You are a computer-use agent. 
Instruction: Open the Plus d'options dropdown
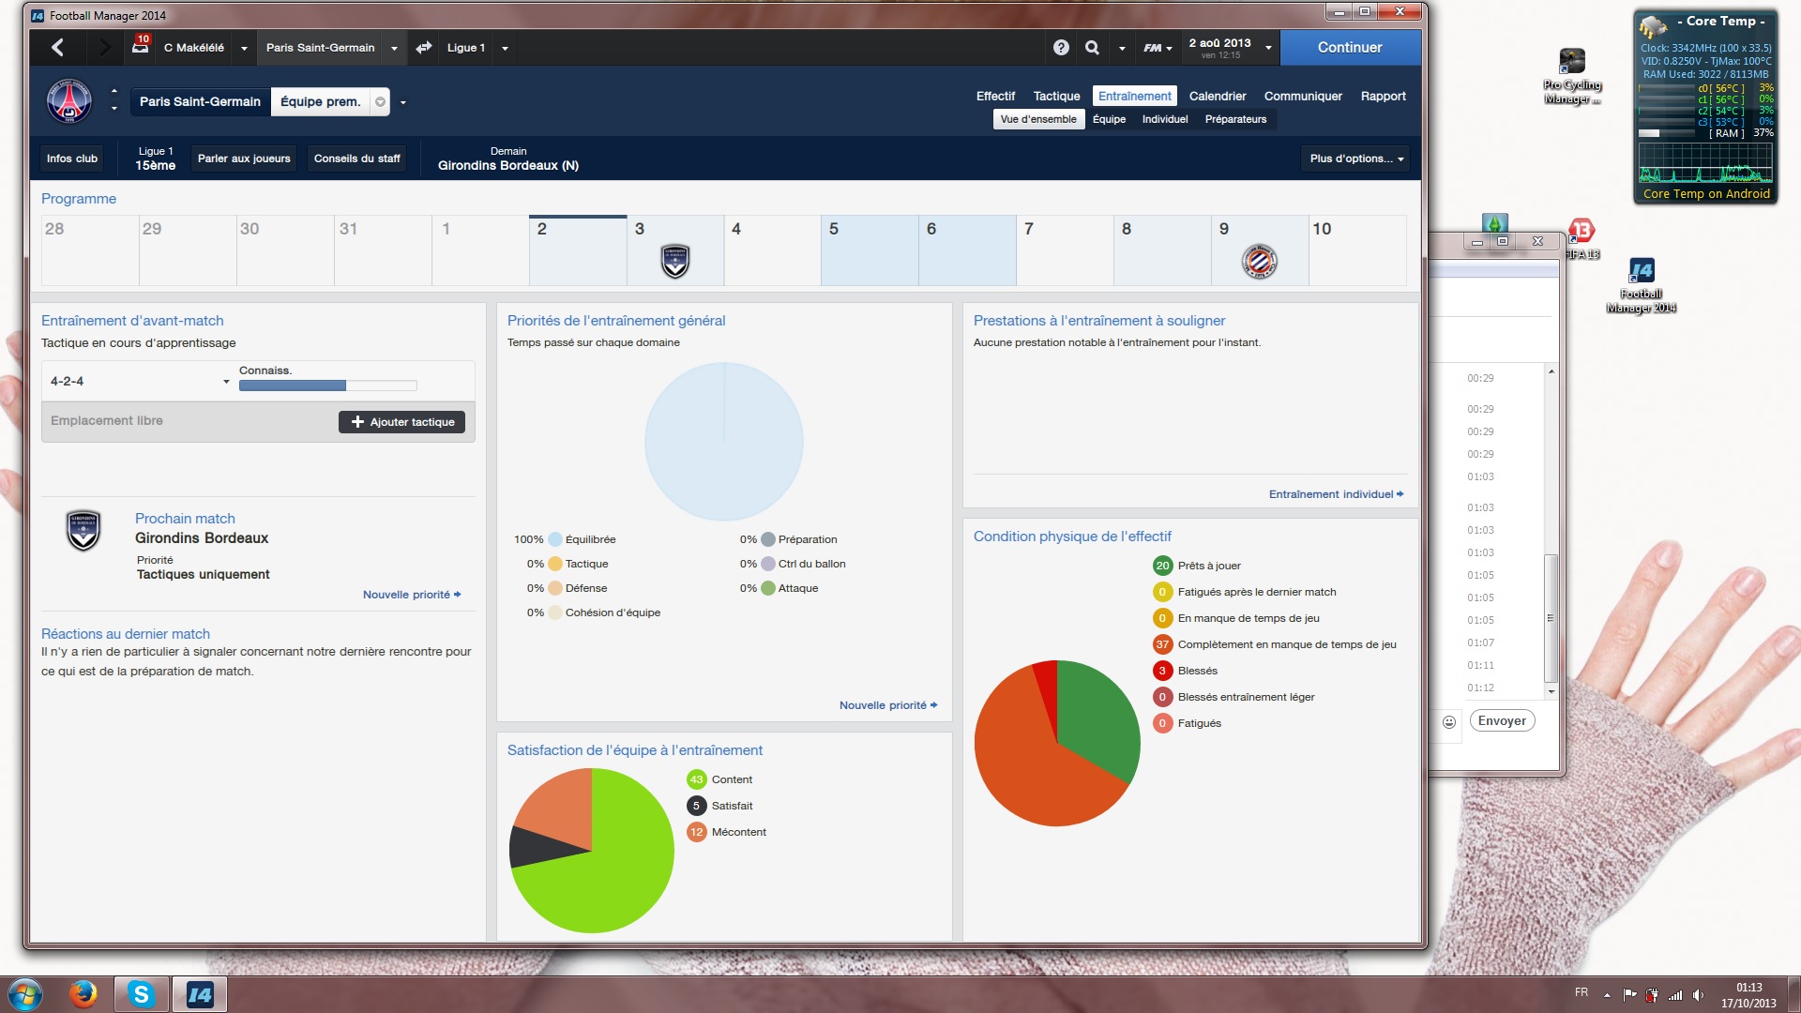(1356, 159)
